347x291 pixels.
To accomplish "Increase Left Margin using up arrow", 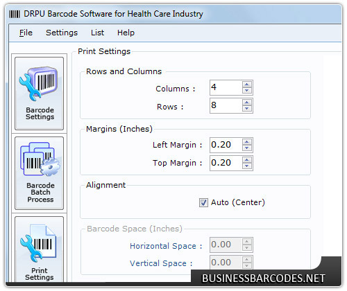I will [x=247, y=142].
